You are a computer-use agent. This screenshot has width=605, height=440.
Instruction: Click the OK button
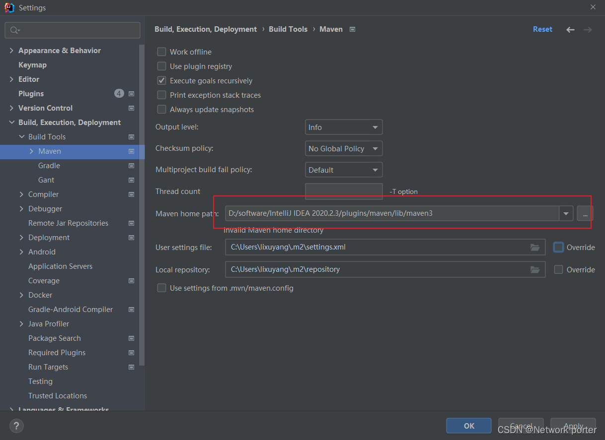[x=469, y=426]
